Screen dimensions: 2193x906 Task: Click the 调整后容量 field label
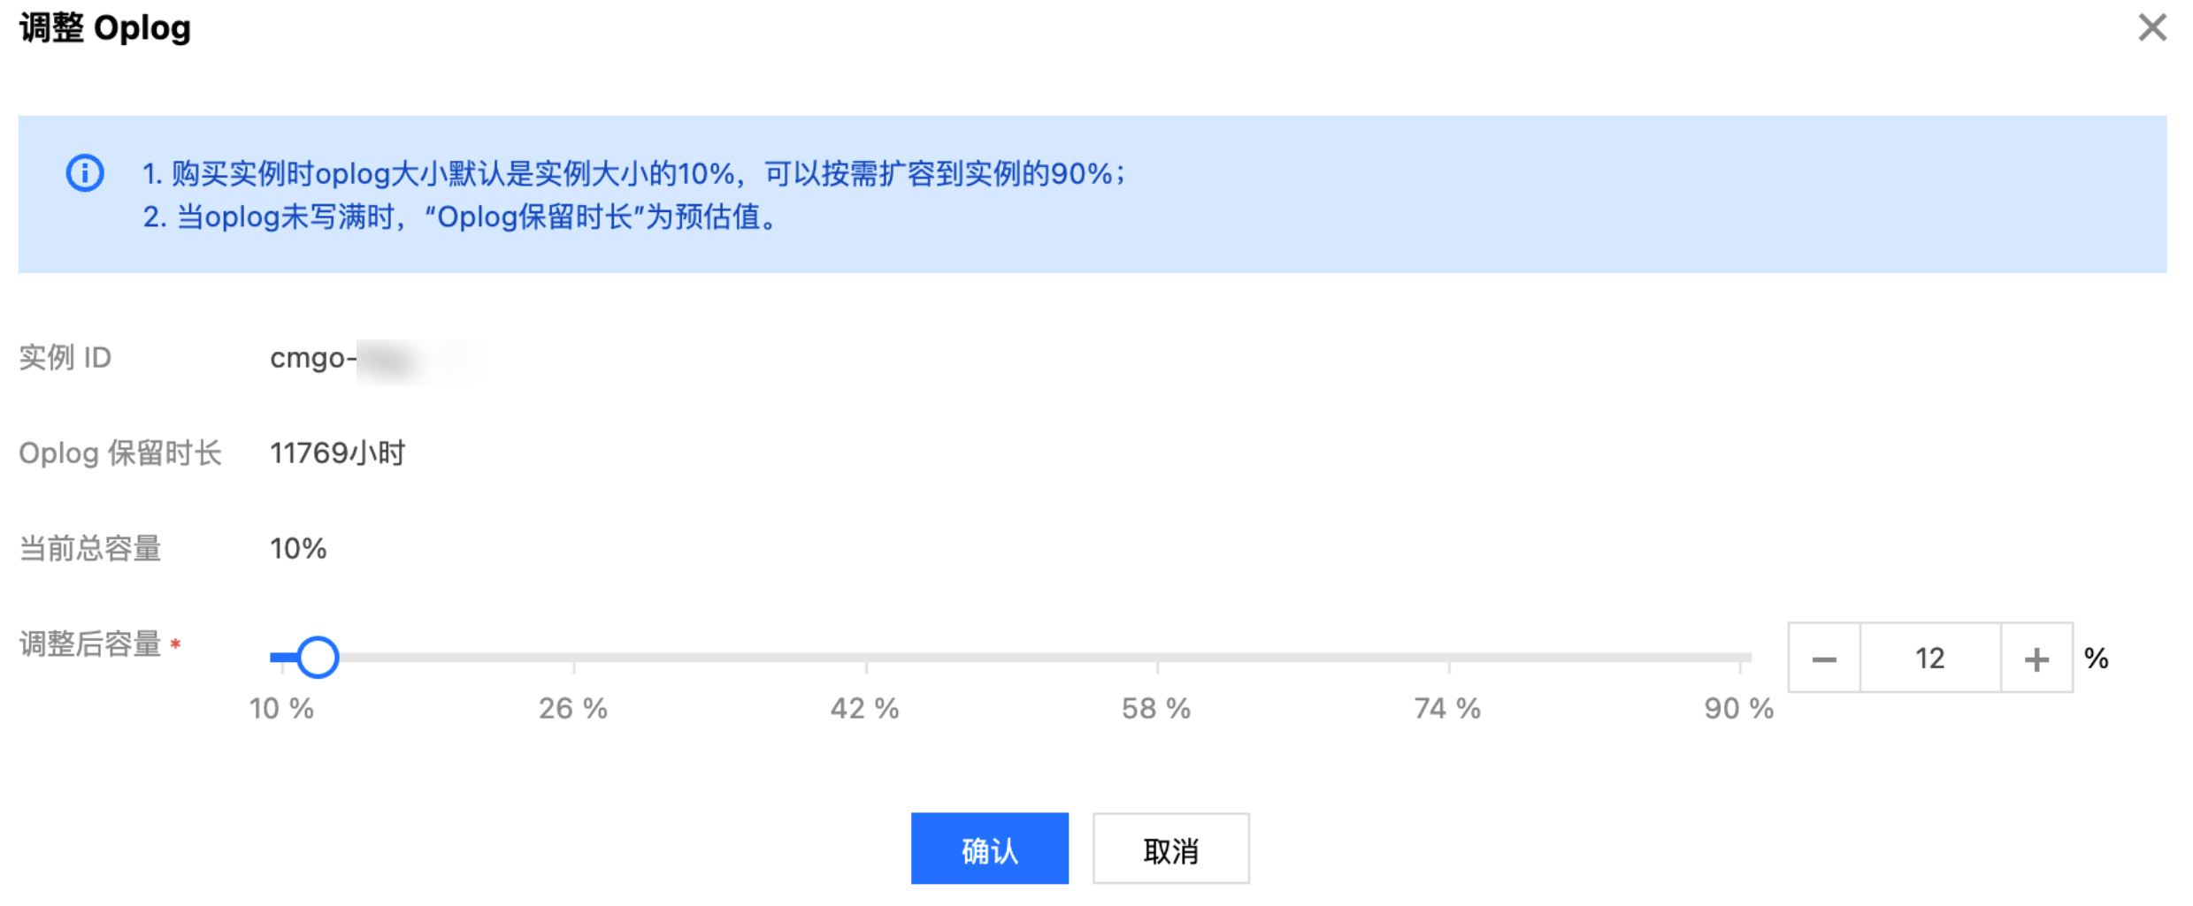click(90, 644)
